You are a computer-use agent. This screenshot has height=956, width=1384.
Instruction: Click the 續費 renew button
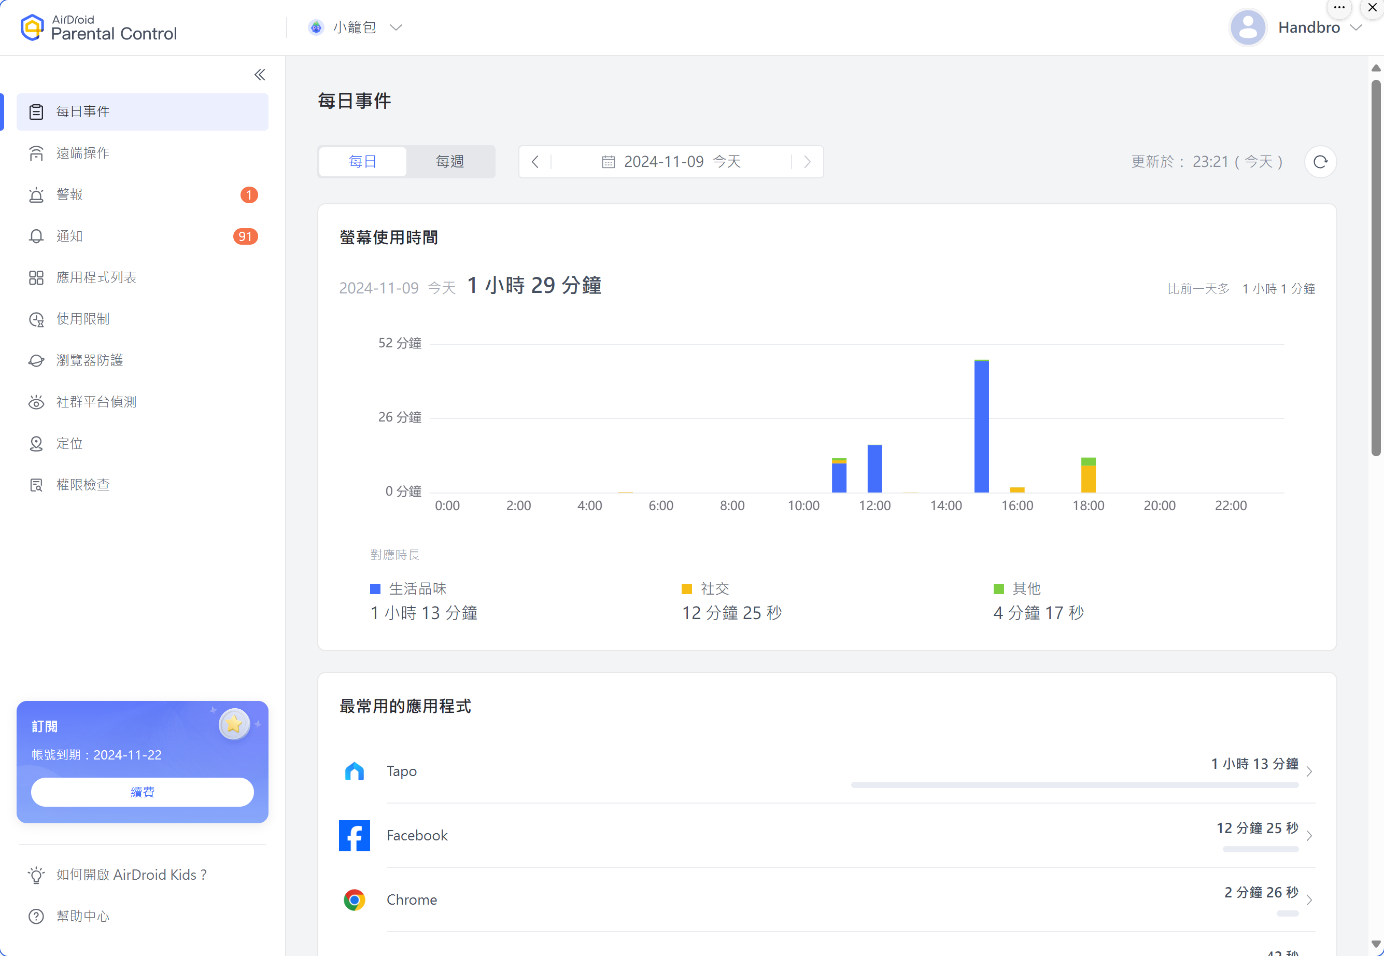[x=143, y=792]
